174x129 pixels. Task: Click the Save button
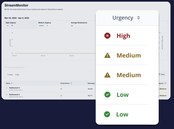point(162,74)
